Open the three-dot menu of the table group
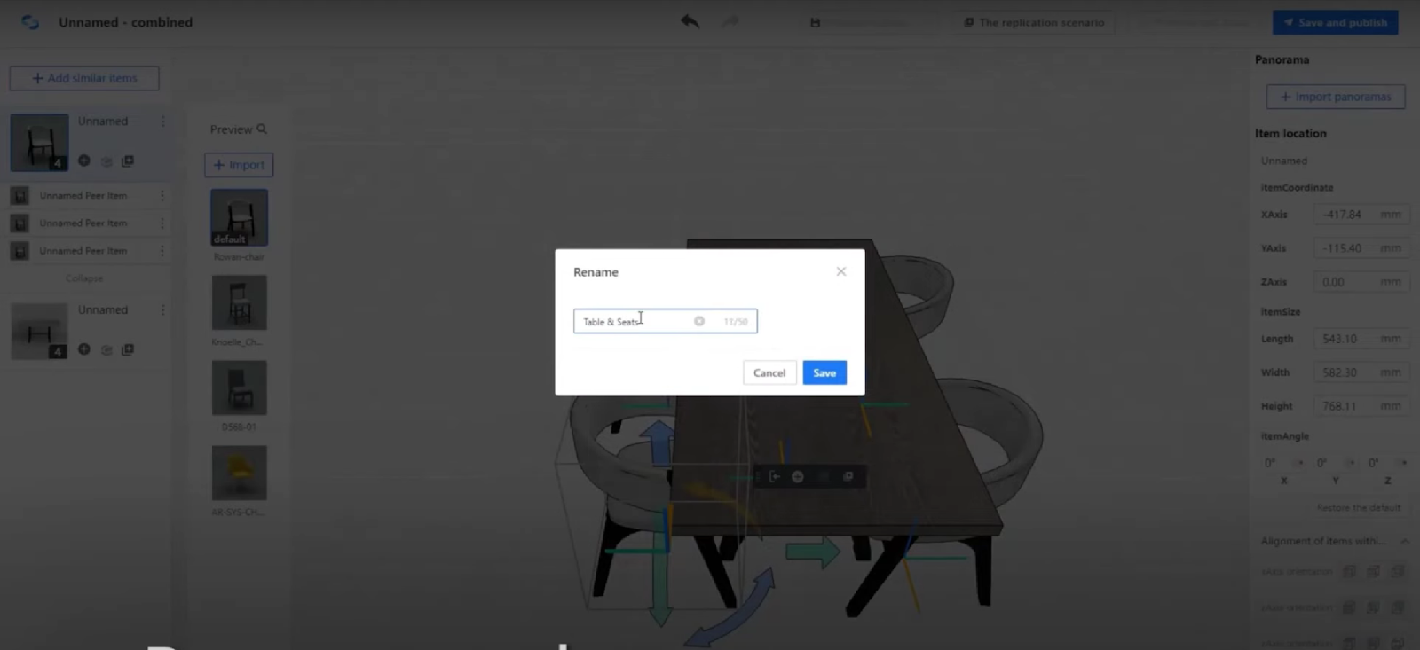Image resolution: width=1420 pixels, height=650 pixels. [162, 310]
